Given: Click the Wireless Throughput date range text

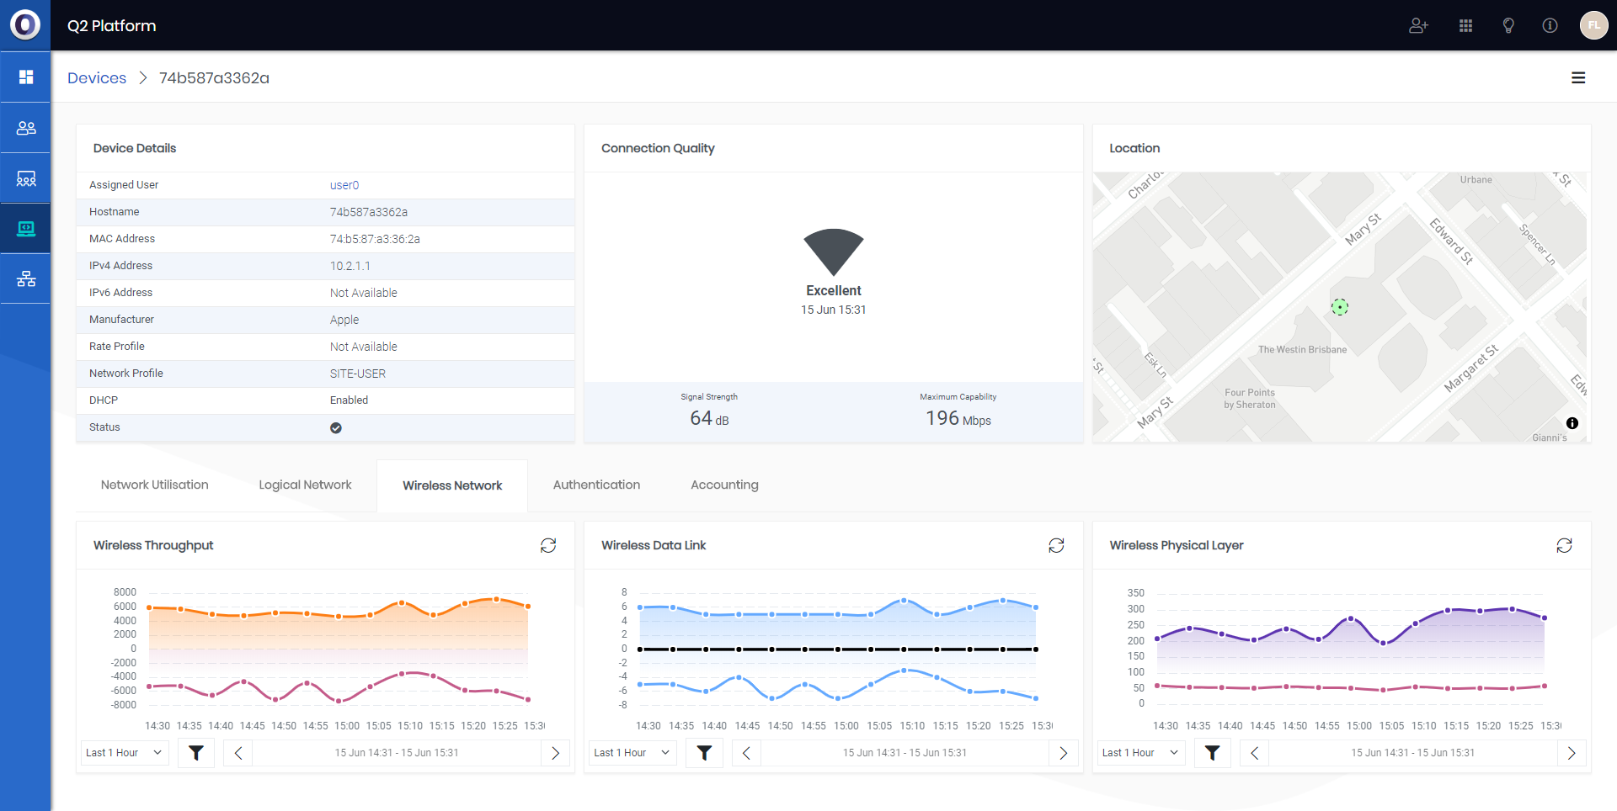Looking at the screenshot, I should 397,753.
